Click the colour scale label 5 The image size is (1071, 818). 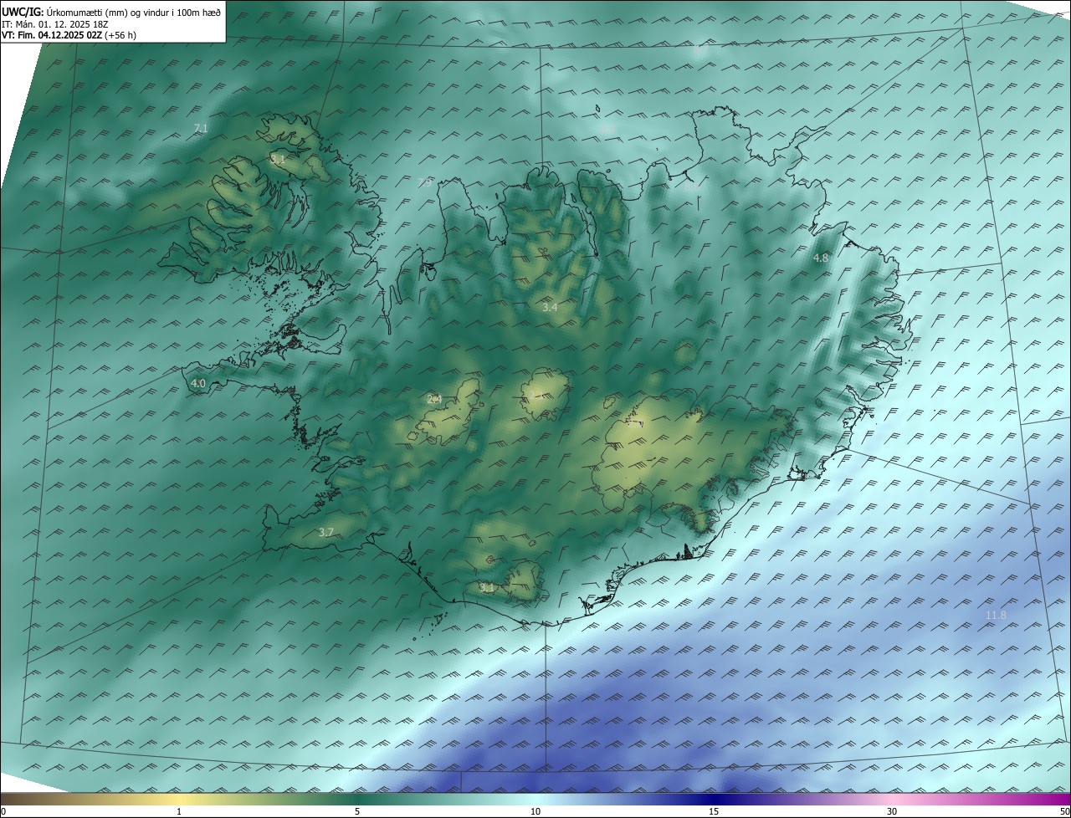357,812
